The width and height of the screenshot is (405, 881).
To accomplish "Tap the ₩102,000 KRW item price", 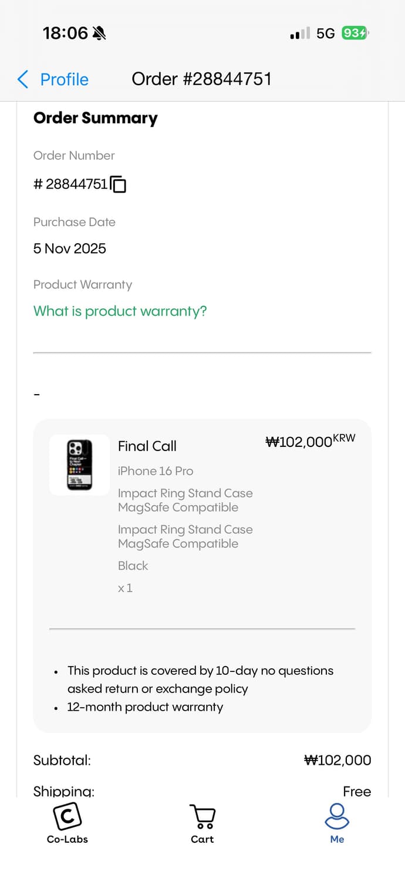I will (x=310, y=441).
